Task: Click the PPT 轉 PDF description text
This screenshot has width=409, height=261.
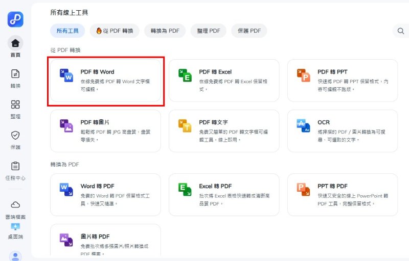Action: (353, 200)
